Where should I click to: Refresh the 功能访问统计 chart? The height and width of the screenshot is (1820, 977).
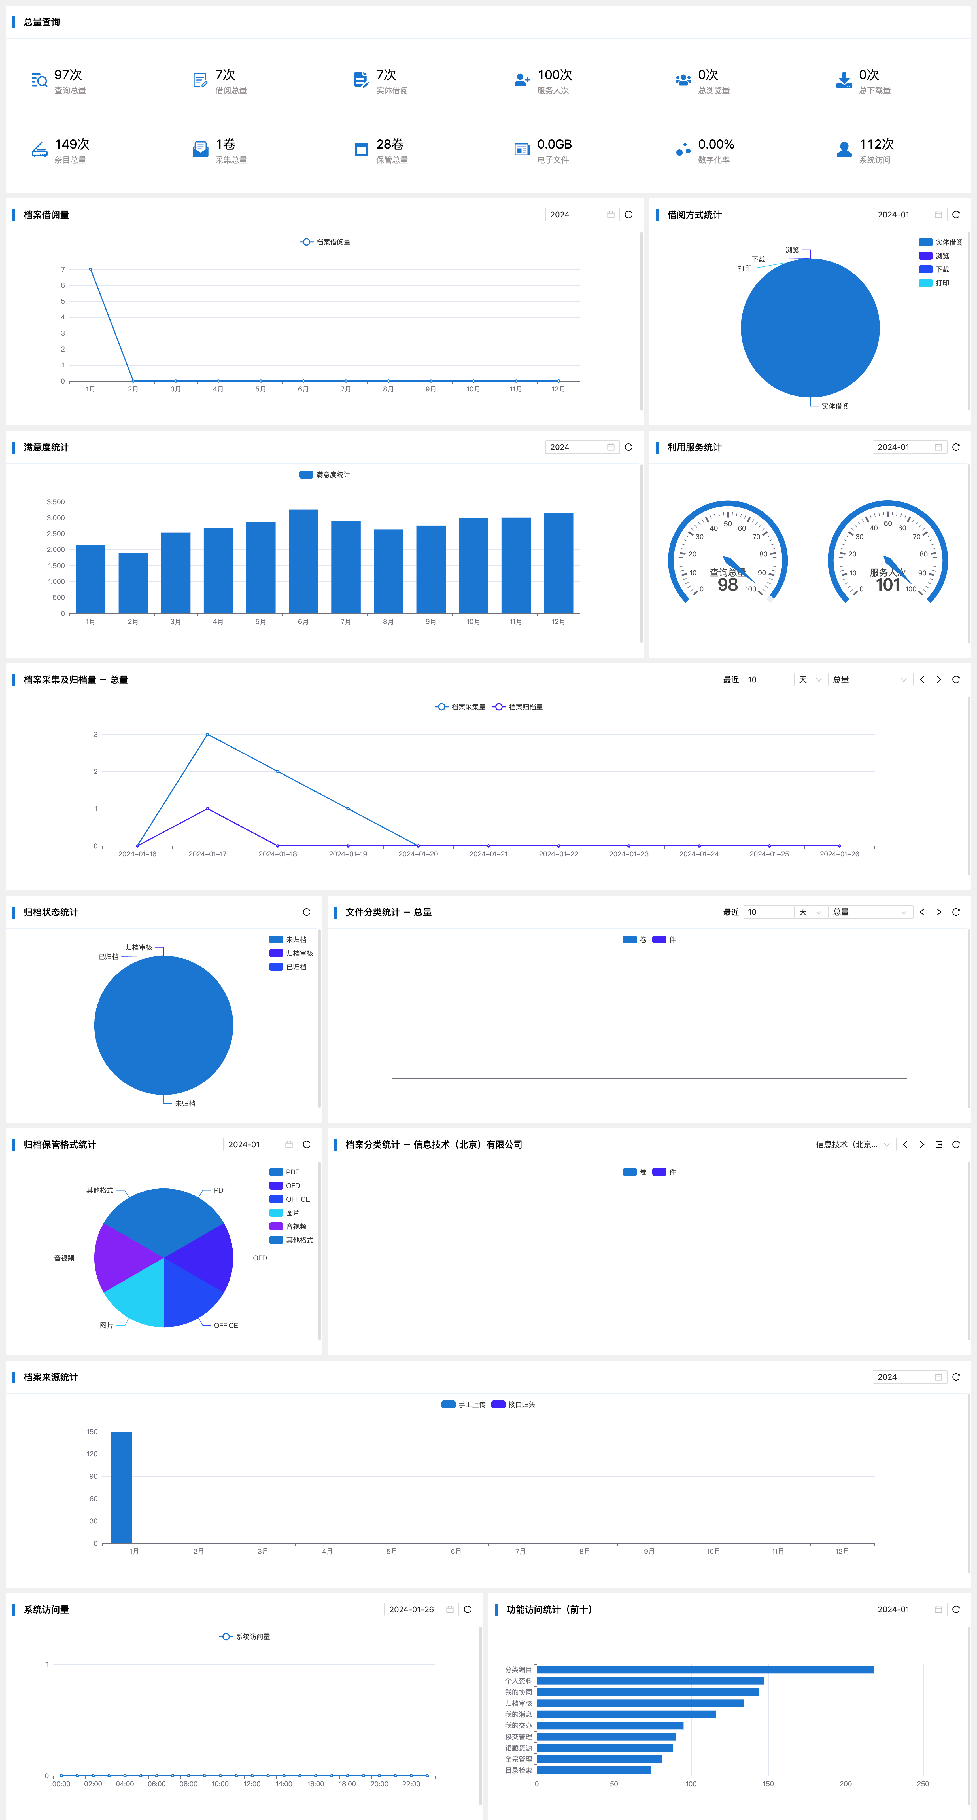pos(956,1609)
